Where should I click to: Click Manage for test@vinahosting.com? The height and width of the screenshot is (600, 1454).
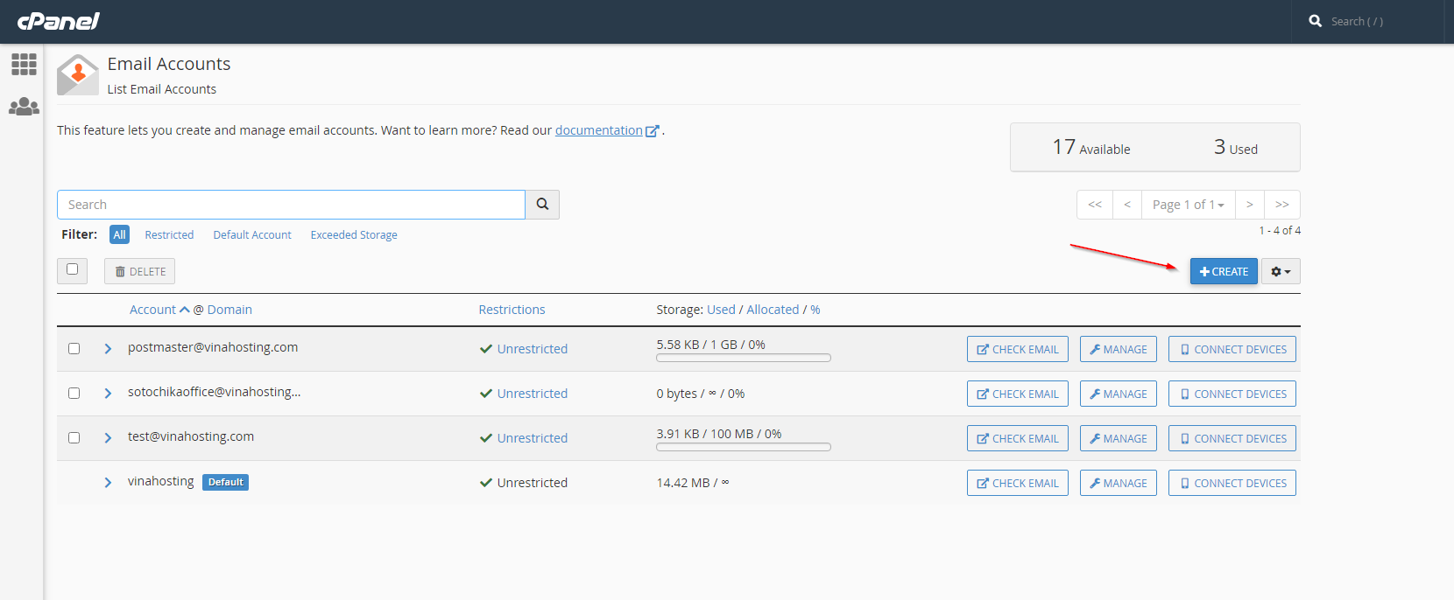pos(1118,438)
